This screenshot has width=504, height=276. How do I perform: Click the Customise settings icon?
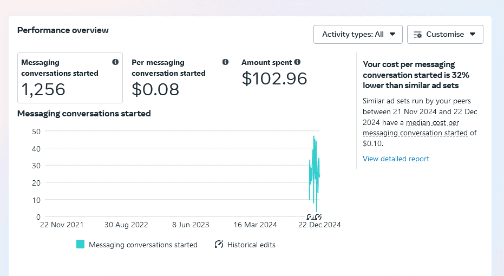(417, 35)
